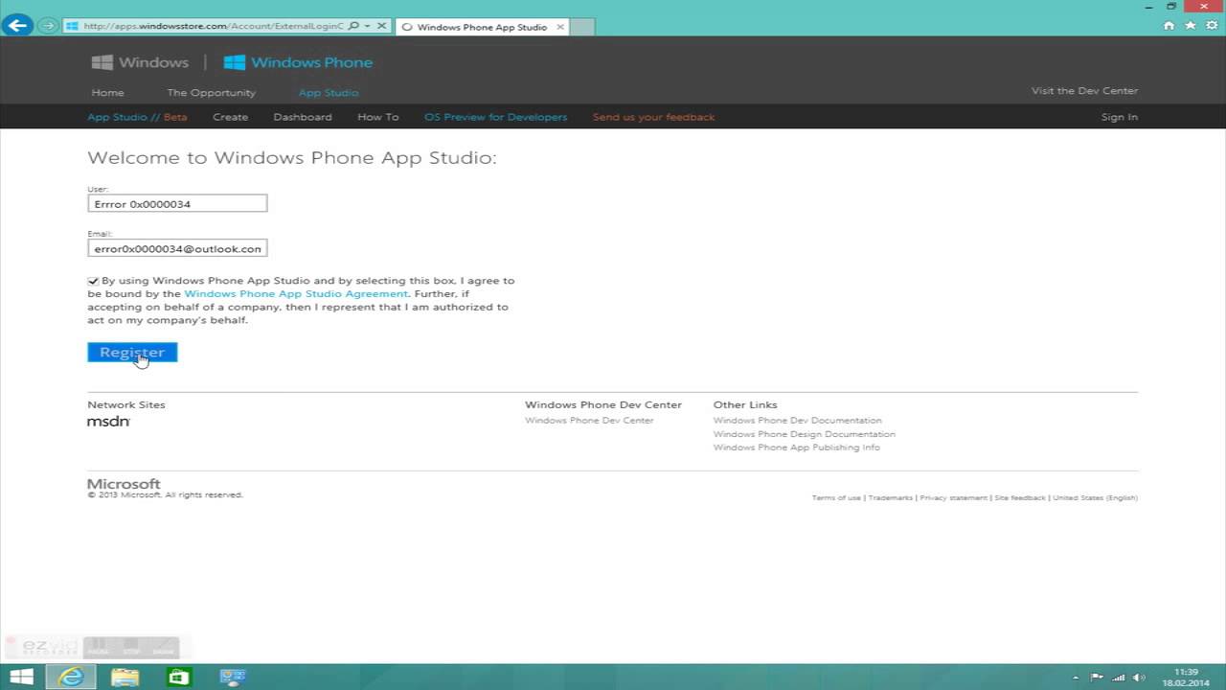Click the Register button
This screenshot has height=690, width=1226.
(132, 353)
